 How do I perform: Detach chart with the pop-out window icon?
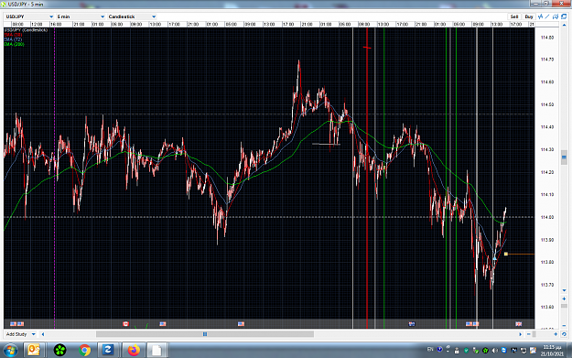(564, 16)
